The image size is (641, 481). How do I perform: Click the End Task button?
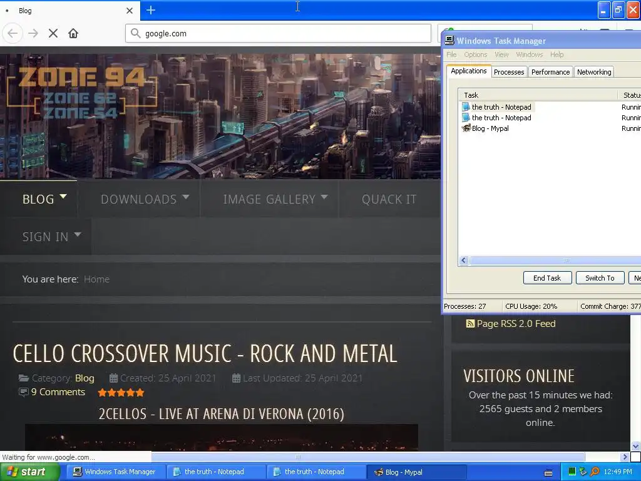pos(547,277)
